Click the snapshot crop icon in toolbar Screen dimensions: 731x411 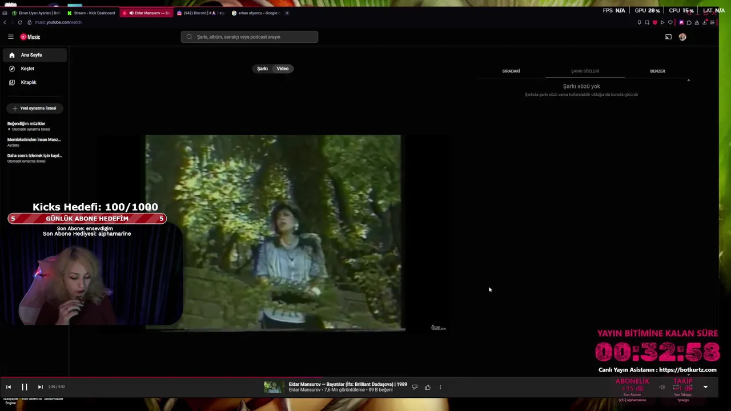point(647,22)
